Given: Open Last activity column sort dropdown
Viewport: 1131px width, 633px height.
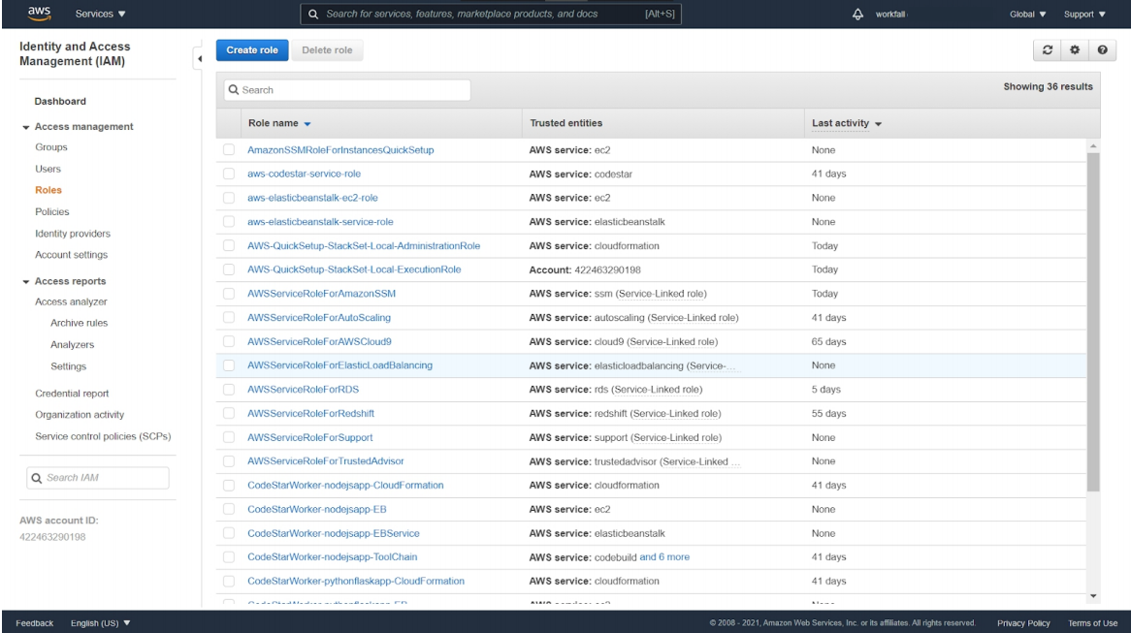Looking at the screenshot, I should [x=878, y=124].
